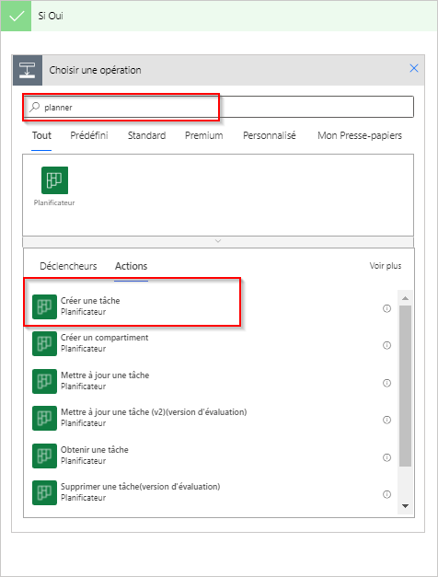438x577 pixels.
Task: Close the Choisir une opération panel
Action: click(x=414, y=68)
